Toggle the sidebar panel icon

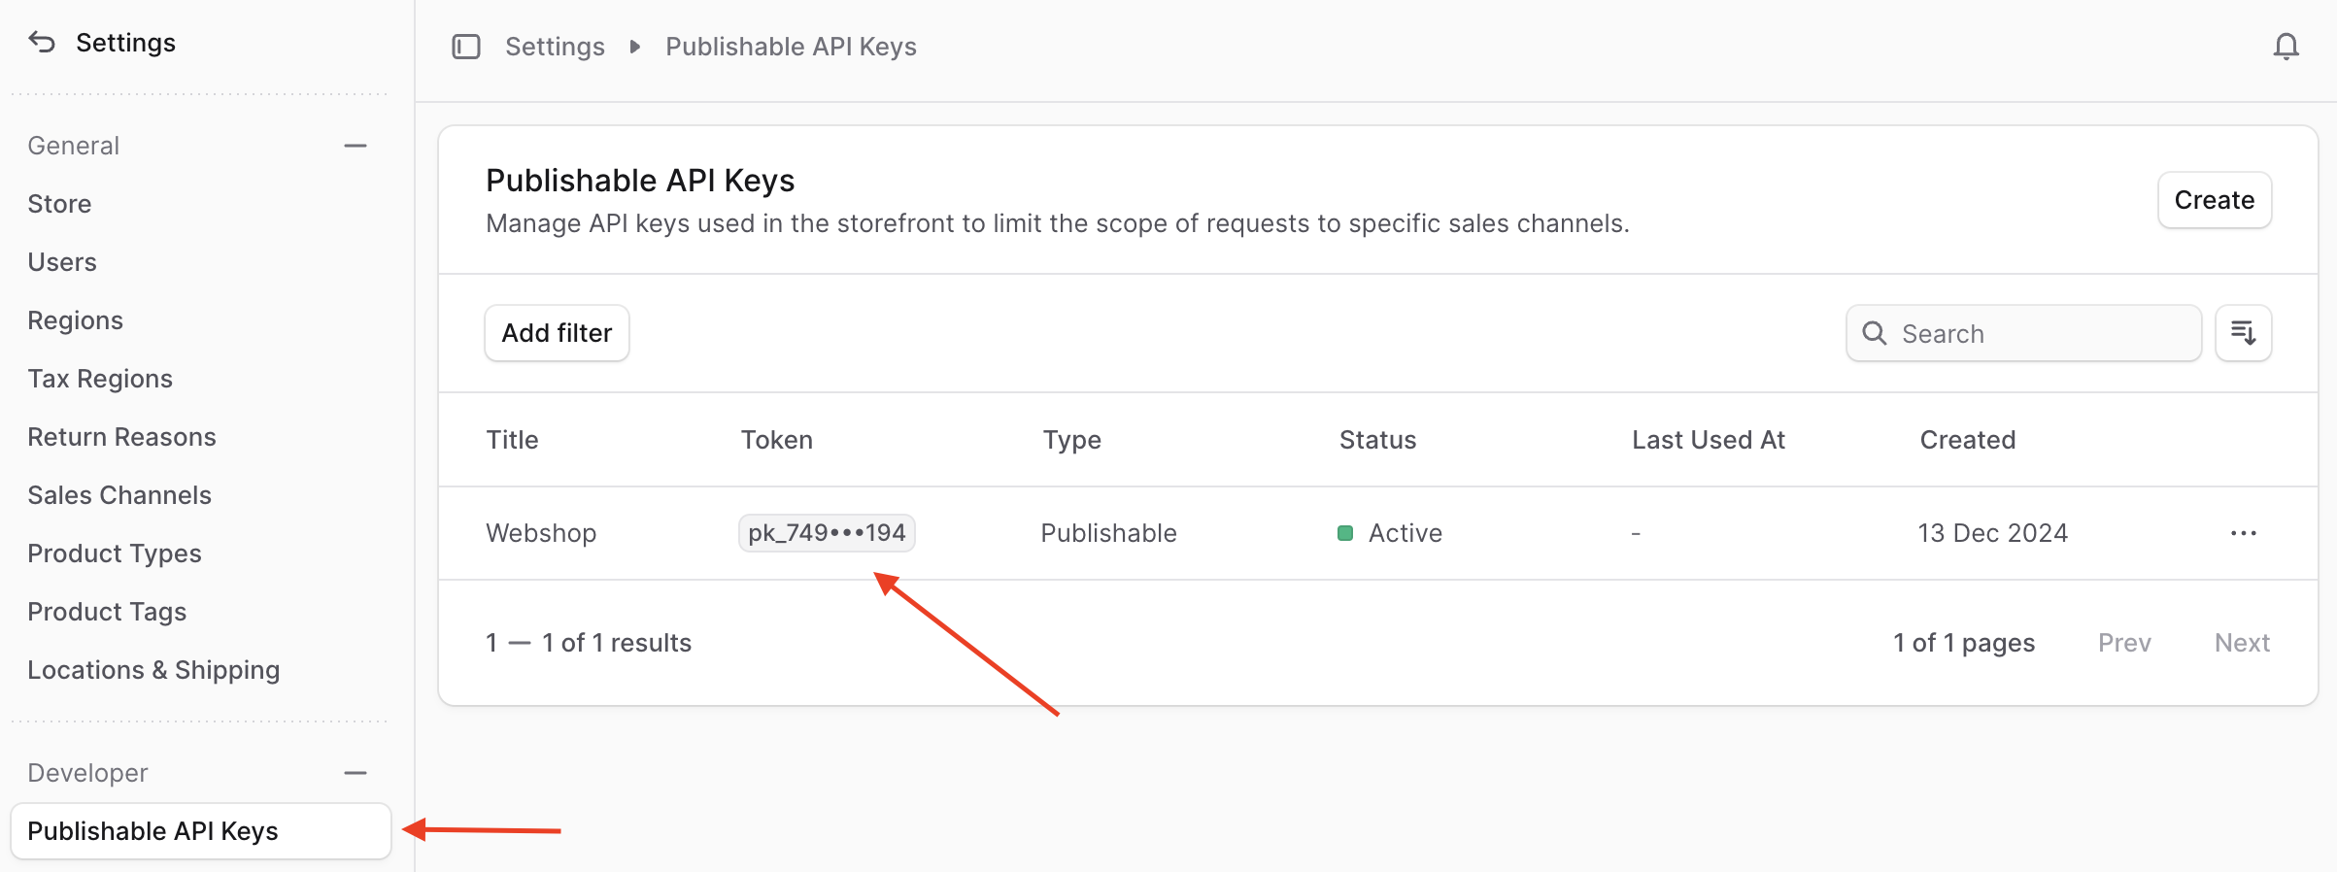467,46
